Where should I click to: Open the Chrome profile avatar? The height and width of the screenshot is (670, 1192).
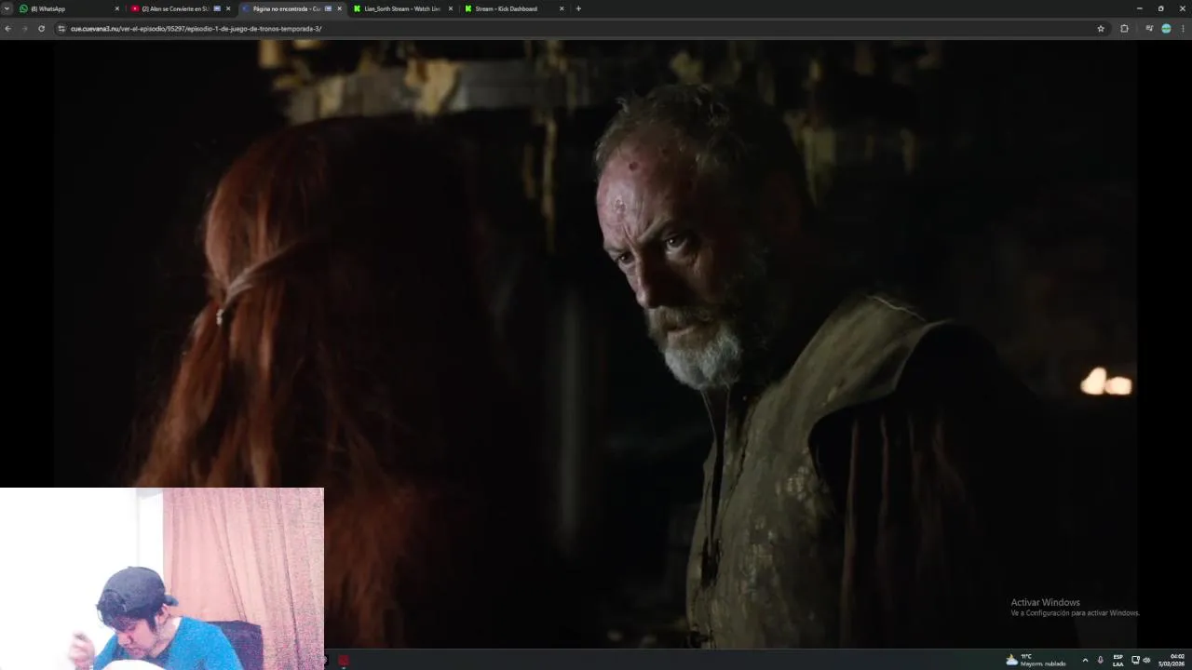tap(1166, 29)
